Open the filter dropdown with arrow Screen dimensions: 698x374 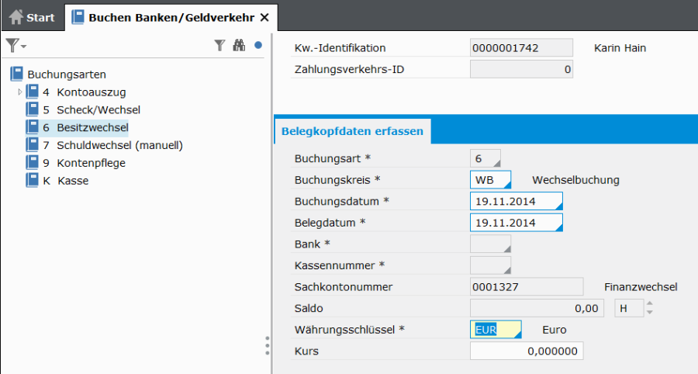click(16, 46)
